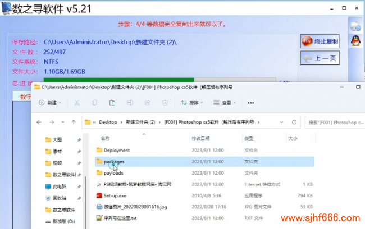365x229 pixels.
Task: Open the 新建 new item dropdown
Action: coord(50,103)
